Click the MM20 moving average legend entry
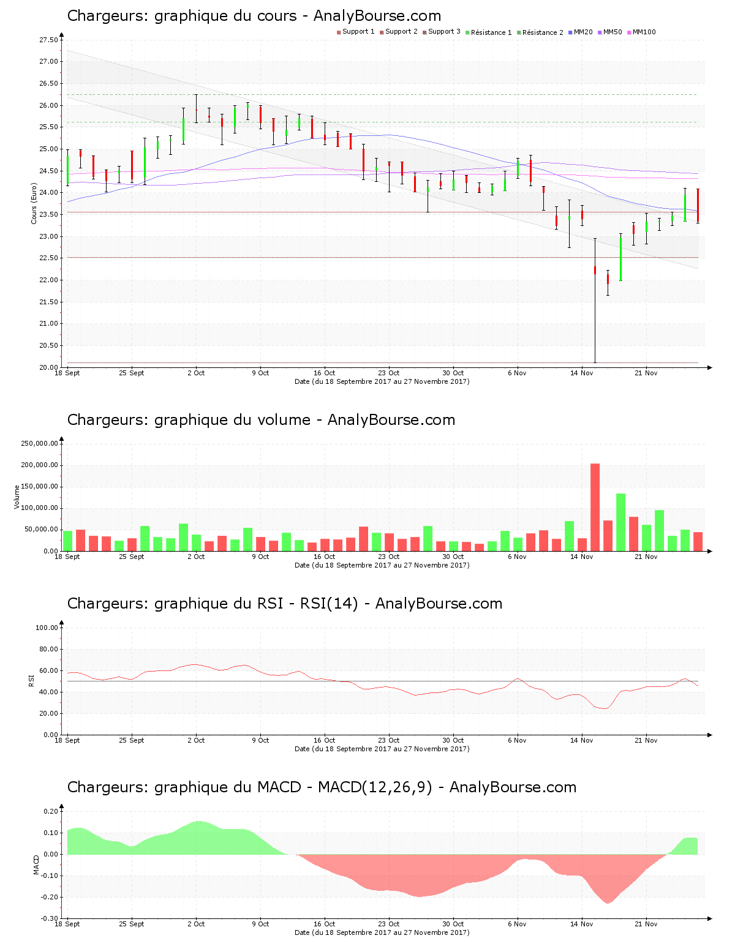Screen dimensions: 735x949 [581, 32]
